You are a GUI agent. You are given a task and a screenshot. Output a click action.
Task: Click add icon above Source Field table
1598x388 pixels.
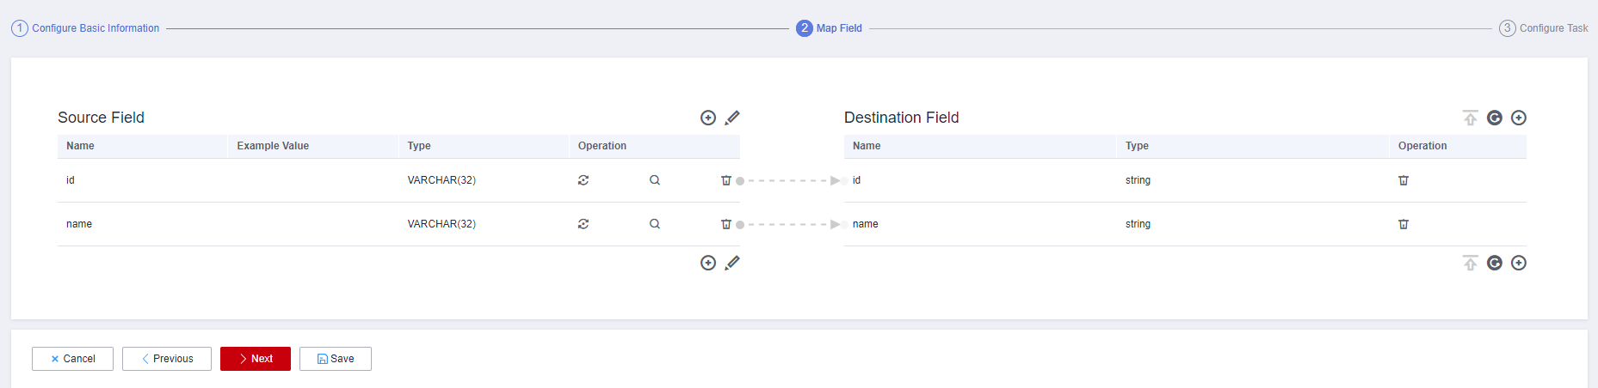click(708, 118)
